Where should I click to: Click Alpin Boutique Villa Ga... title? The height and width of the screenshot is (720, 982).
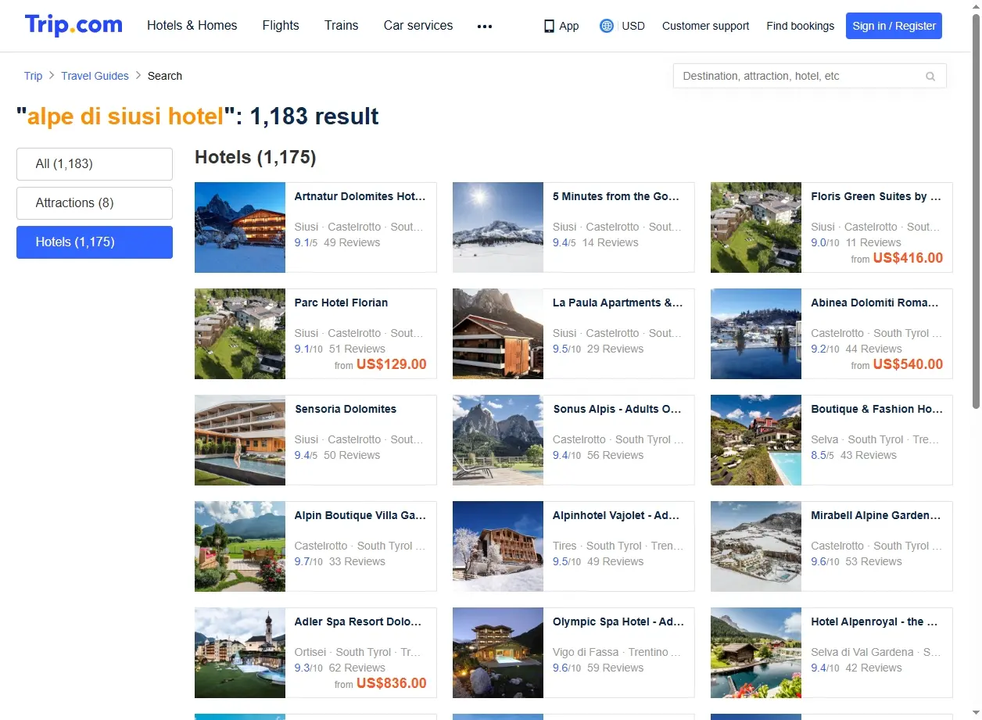coord(360,515)
